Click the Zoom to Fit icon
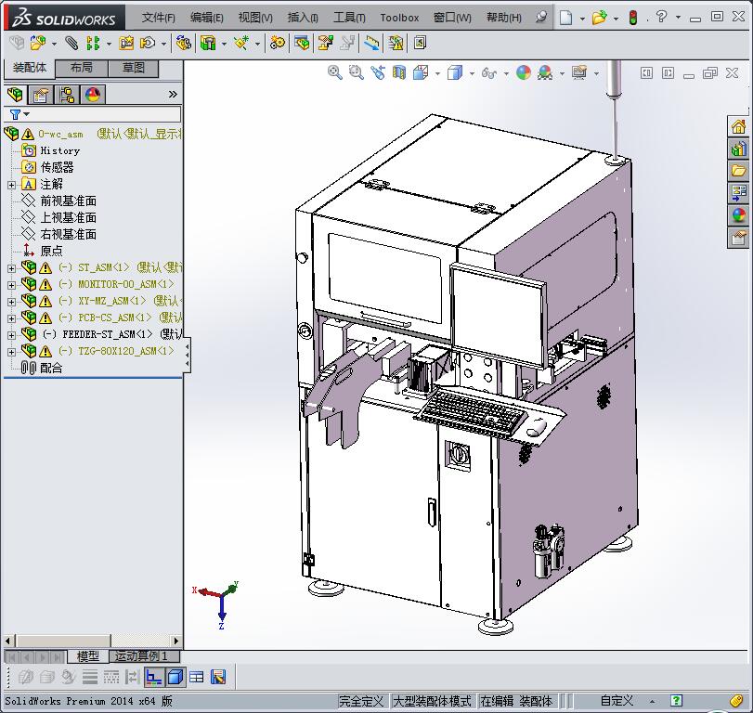The image size is (753, 713). tap(335, 73)
